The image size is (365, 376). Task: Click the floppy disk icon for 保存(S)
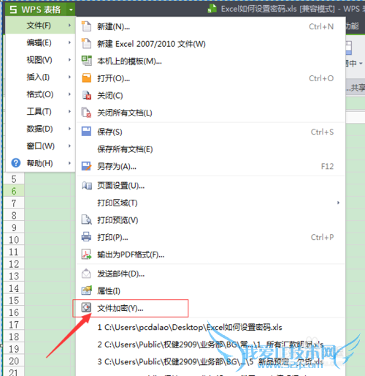86,132
